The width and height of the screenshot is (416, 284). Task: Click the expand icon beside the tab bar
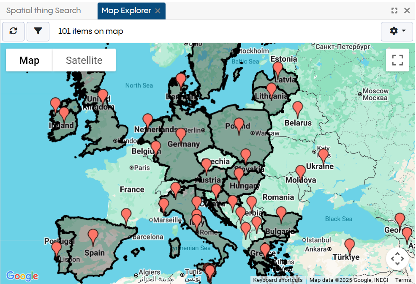coord(394,10)
